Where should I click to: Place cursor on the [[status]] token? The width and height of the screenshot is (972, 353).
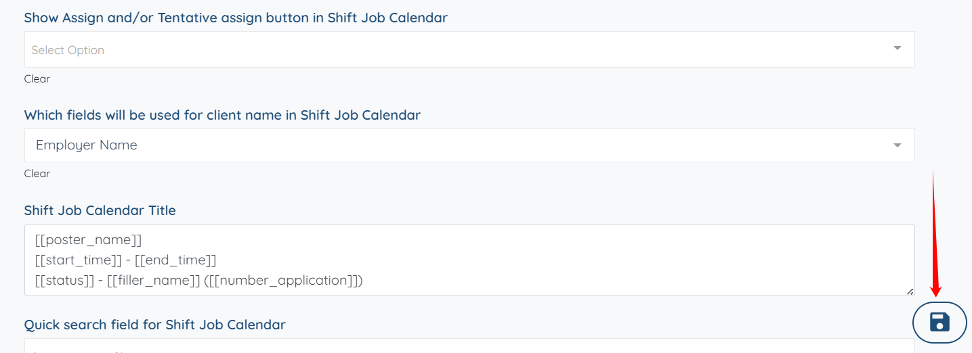point(64,280)
